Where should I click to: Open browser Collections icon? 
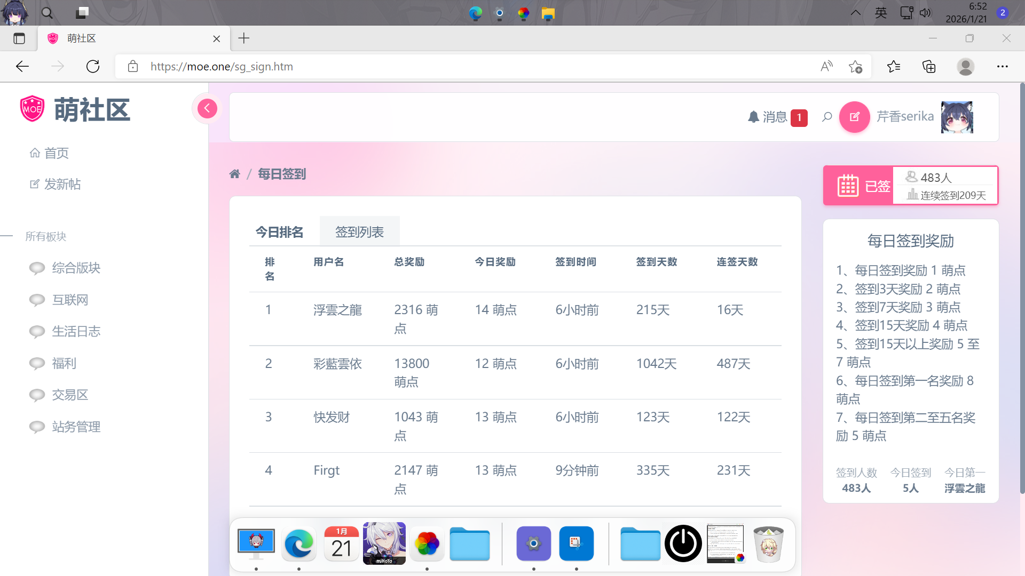point(929,67)
